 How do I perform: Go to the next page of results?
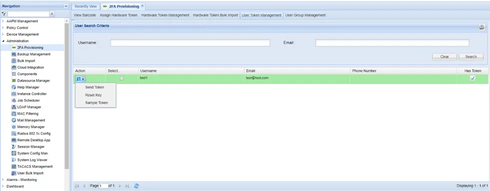click(x=120, y=186)
